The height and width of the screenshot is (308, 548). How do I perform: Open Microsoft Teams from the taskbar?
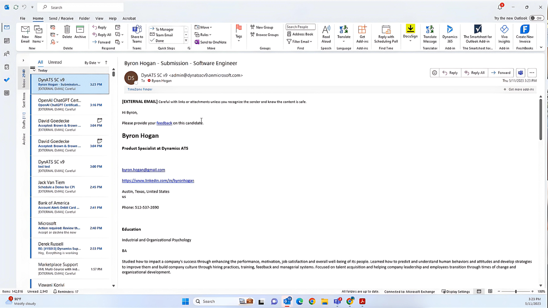click(x=338, y=301)
